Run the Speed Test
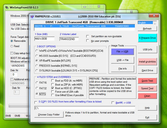The image size is (167, 128). pyautogui.click(x=147, y=88)
